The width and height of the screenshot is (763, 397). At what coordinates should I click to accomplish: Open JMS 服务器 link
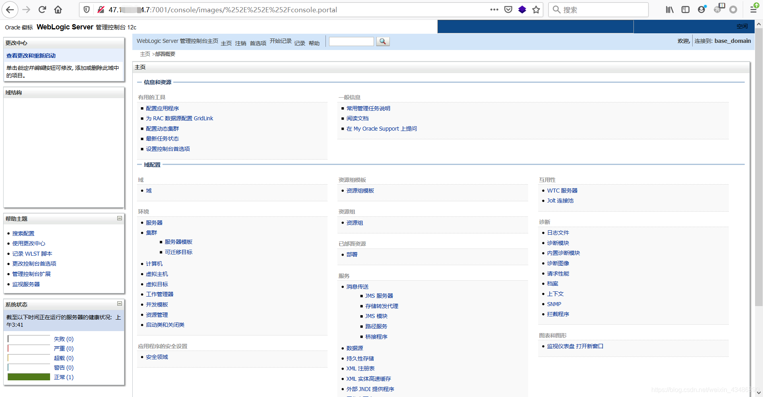379,296
